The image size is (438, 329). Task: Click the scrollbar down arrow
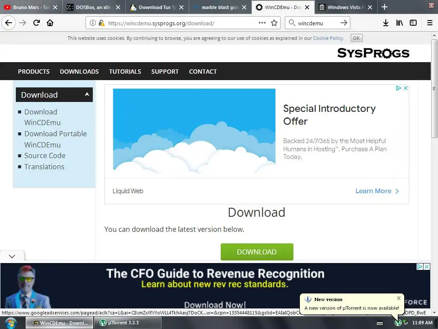pos(434,312)
